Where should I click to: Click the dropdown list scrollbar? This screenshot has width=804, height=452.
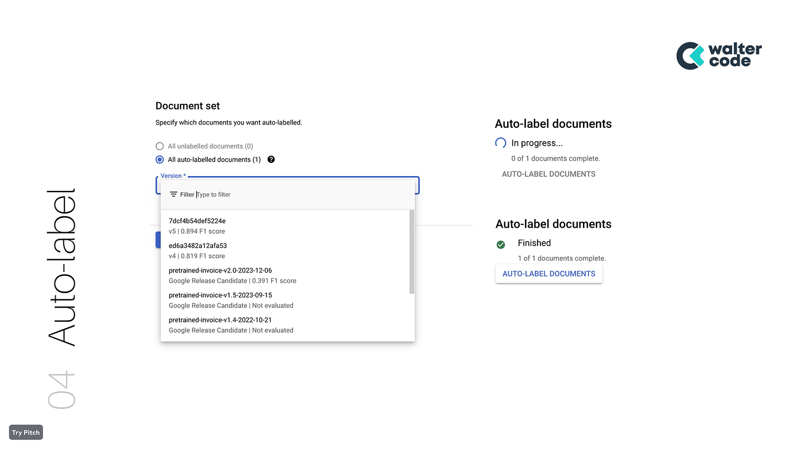[411, 247]
